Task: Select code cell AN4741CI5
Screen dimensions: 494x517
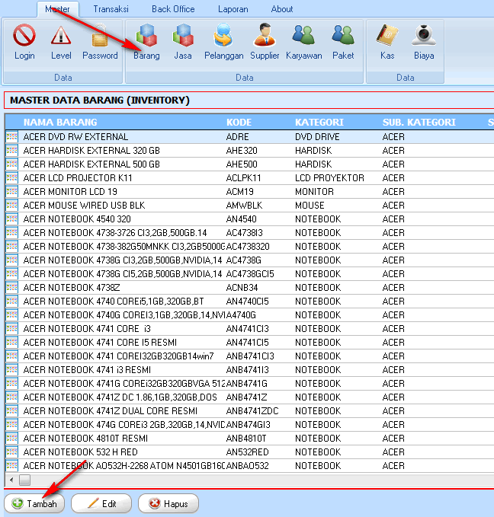Action: click(247, 342)
